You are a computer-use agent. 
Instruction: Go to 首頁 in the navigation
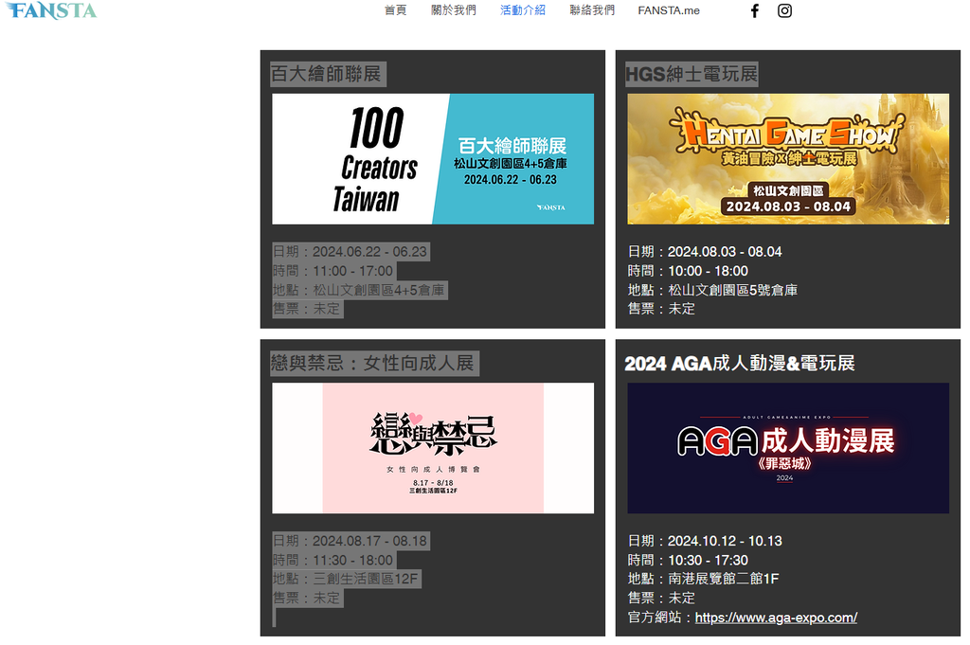coord(395,10)
